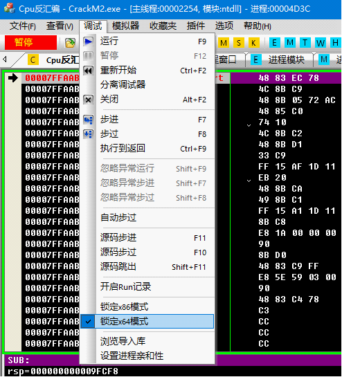Select 运行 F9 menu item
Screen dimensions: 342x377
(147, 42)
